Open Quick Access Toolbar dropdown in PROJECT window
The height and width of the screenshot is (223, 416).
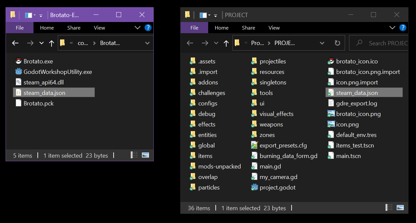[x=215, y=15]
